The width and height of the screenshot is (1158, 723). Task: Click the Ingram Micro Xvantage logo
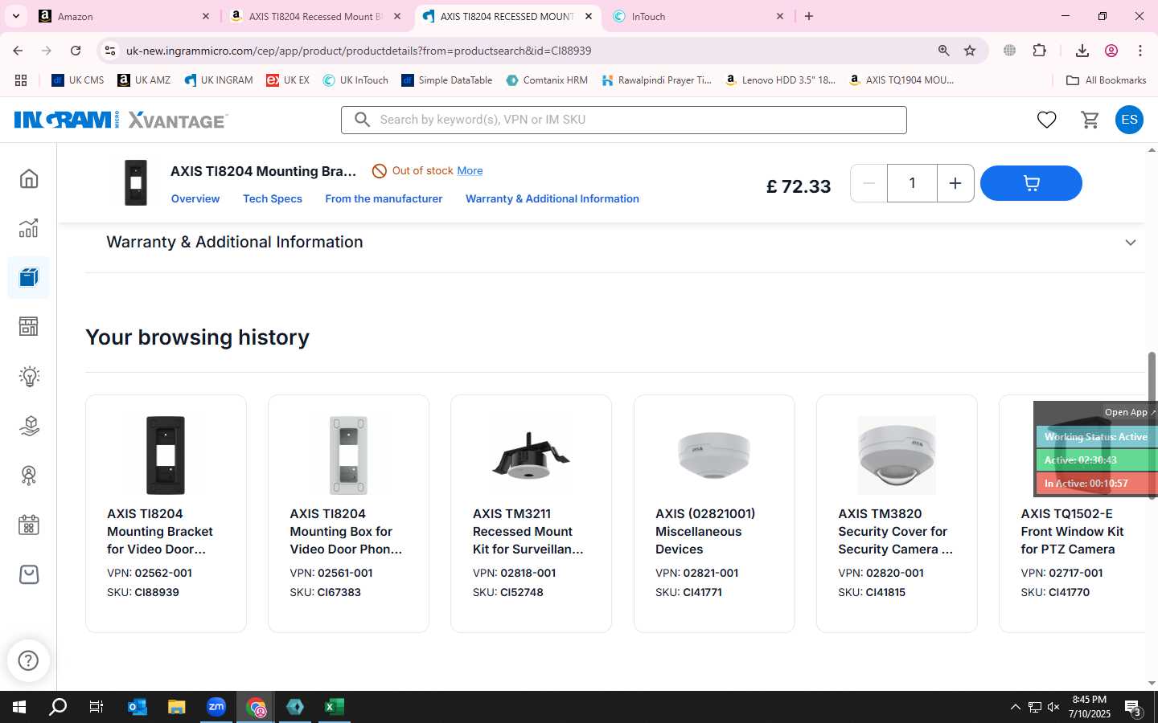tap(121, 120)
